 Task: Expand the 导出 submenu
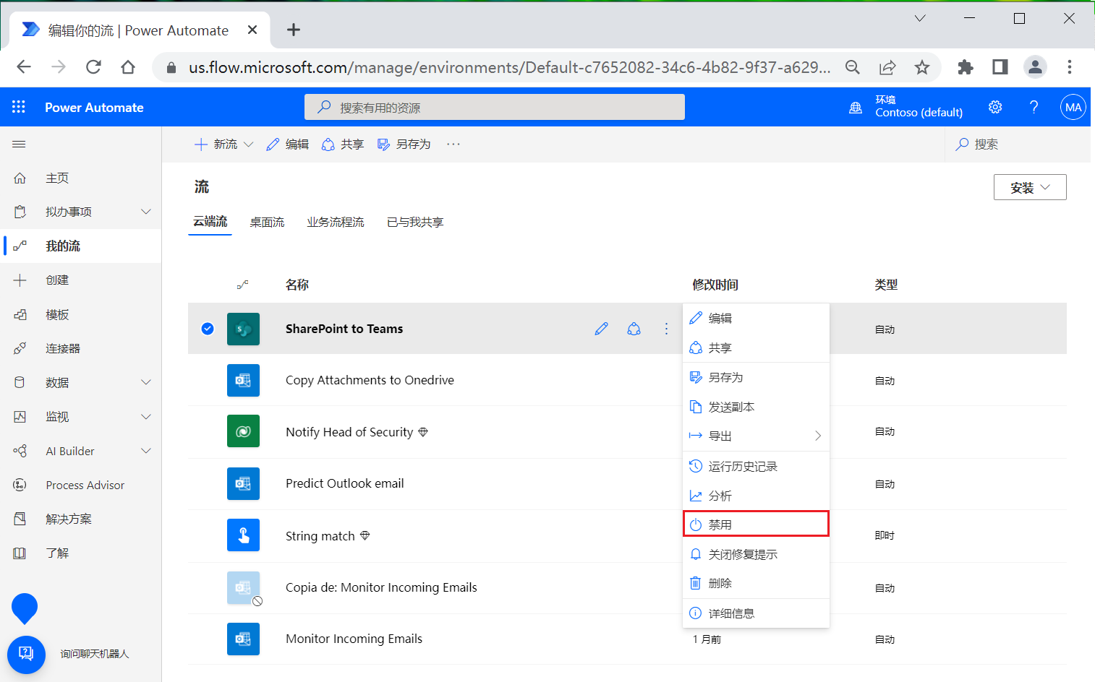point(756,436)
